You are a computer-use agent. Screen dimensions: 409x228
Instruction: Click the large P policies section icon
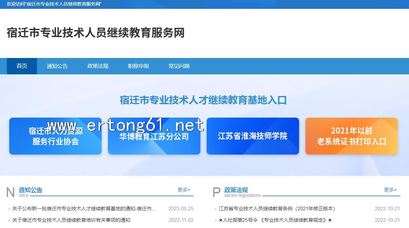pyautogui.click(x=216, y=192)
